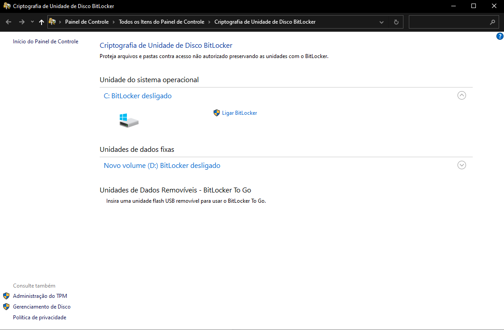504x330 pixels.
Task: Click the window title bar BitLocker icon
Action: 7,6
